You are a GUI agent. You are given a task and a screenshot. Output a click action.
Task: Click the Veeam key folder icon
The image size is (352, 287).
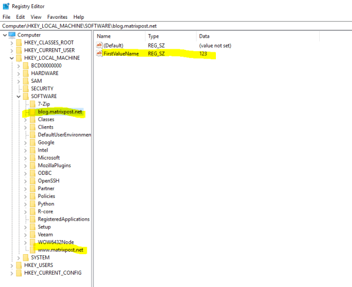pyautogui.click(x=33, y=234)
